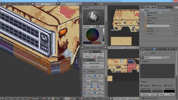The width and height of the screenshot is (178, 100).
Task: Click the Reload Textures button
Action: [94, 63]
